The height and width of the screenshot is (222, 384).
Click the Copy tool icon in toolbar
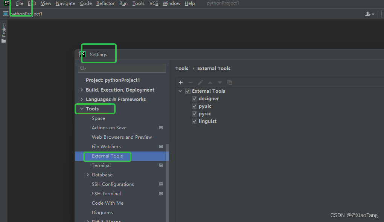coord(230,83)
